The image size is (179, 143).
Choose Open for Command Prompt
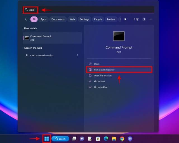[x=119, y=64]
